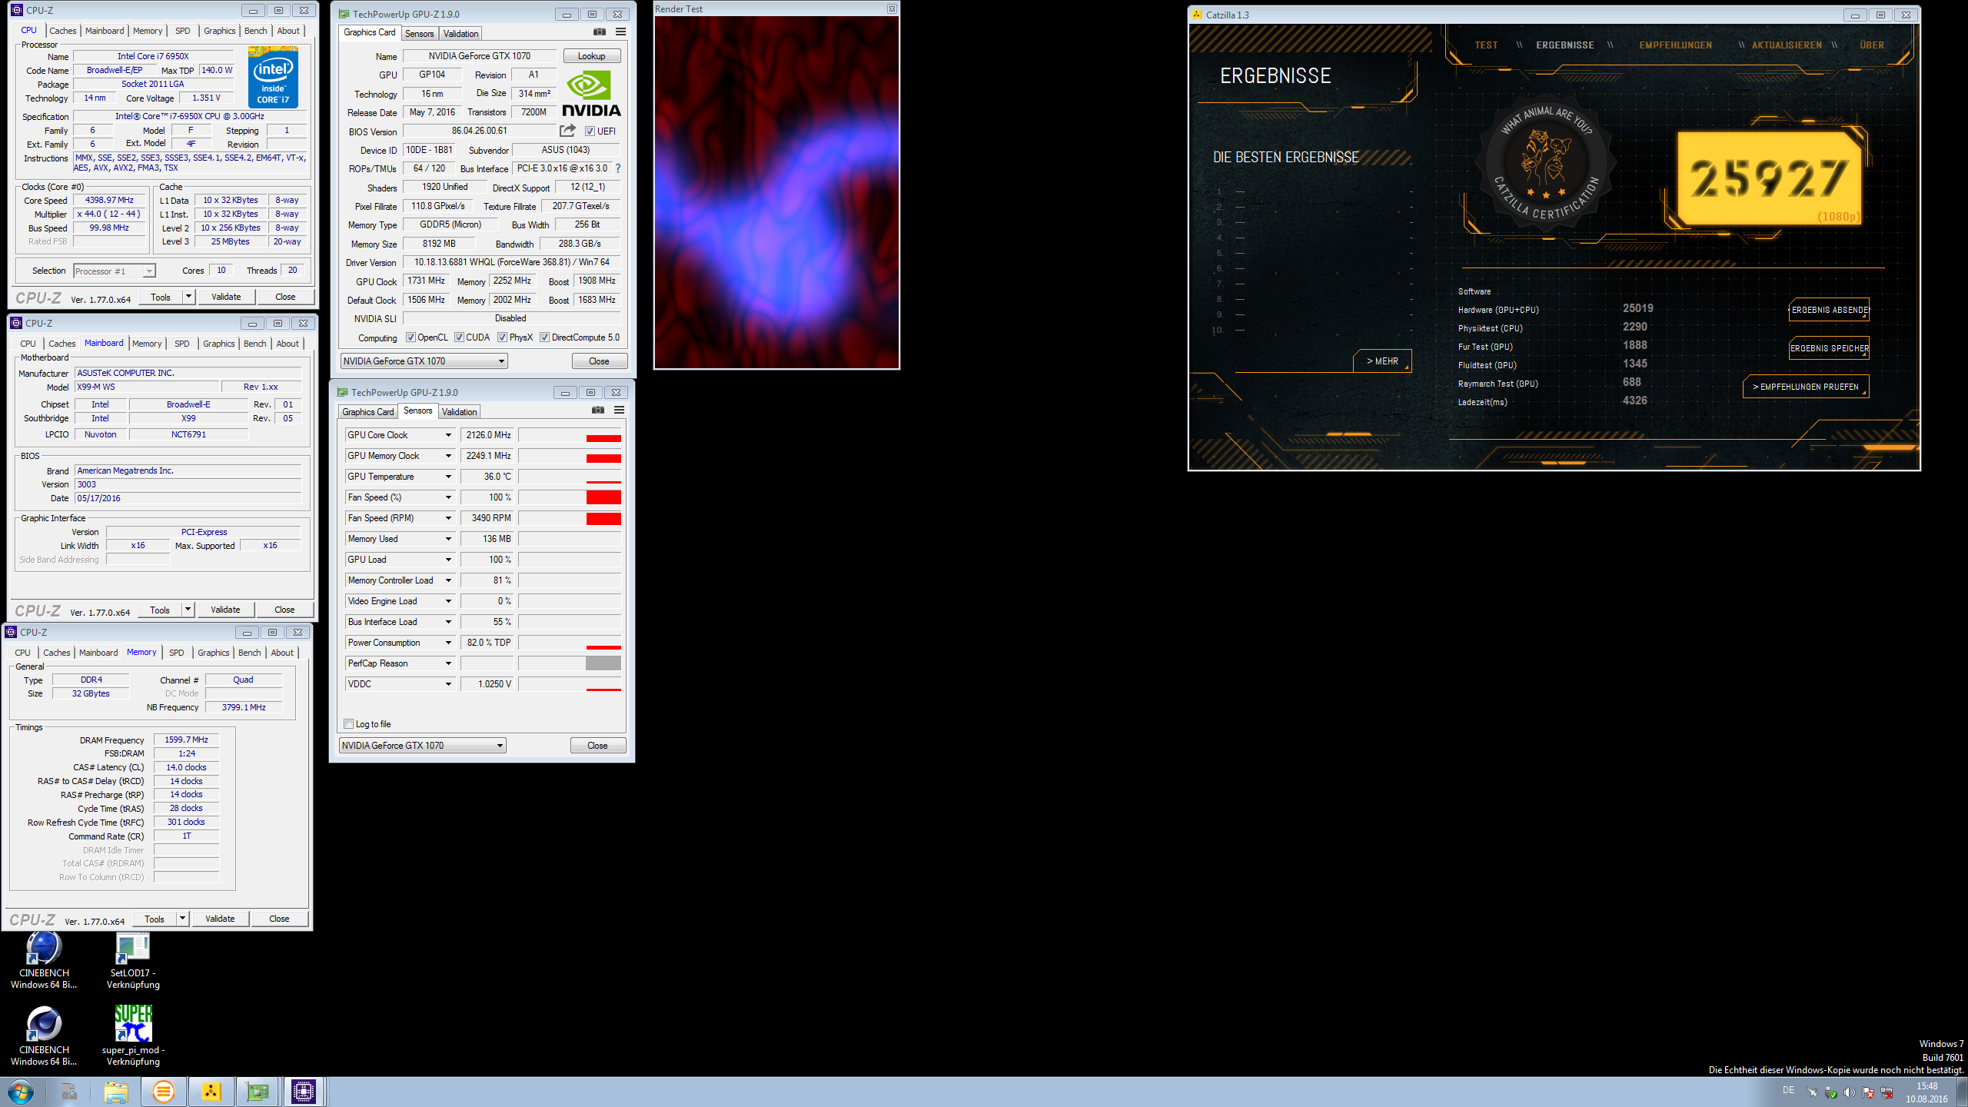This screenshot has height=1107, width=1968.
Task: Click the Windows Start button
Action: (21, 1092)
